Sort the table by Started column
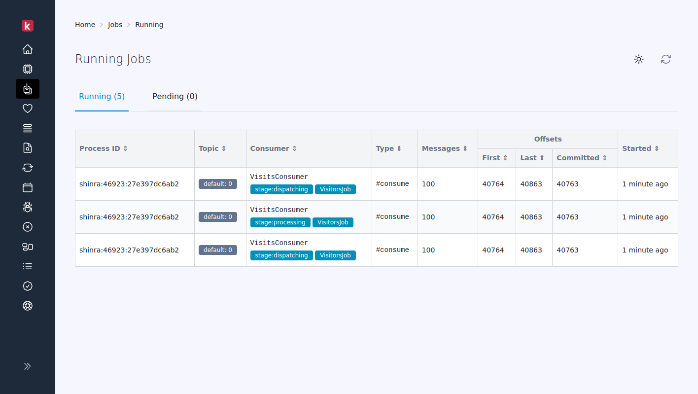 click(x=640, y=148)
